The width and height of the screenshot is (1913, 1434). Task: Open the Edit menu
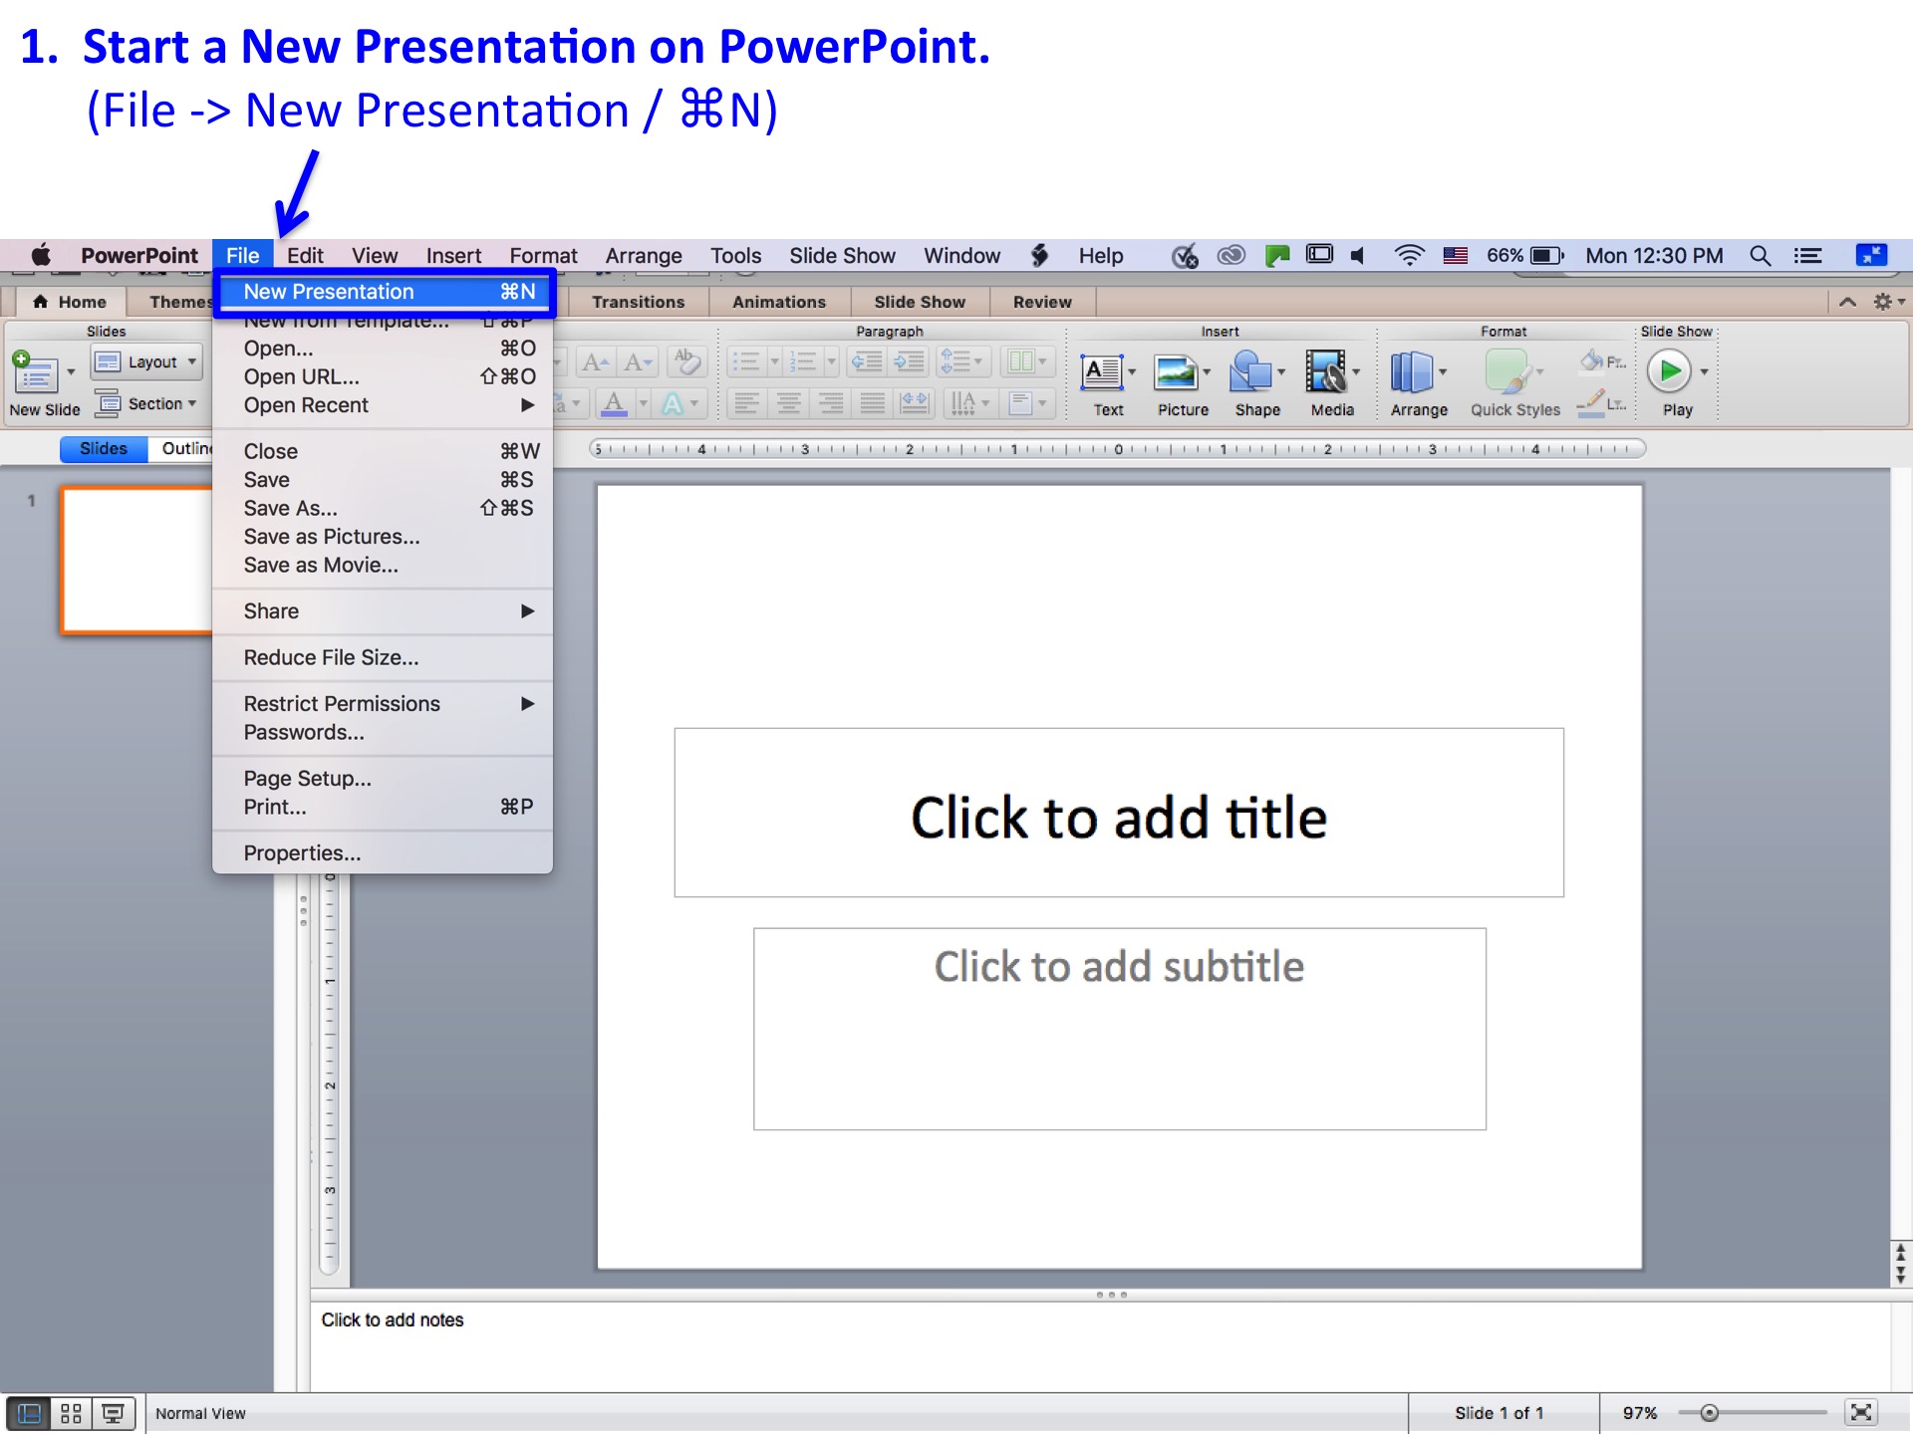pos(305,256)
